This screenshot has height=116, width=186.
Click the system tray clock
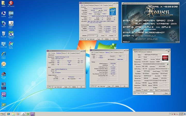click(181, 114)
